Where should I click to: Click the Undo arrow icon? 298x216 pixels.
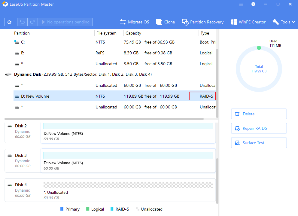(x=22, y=22)
